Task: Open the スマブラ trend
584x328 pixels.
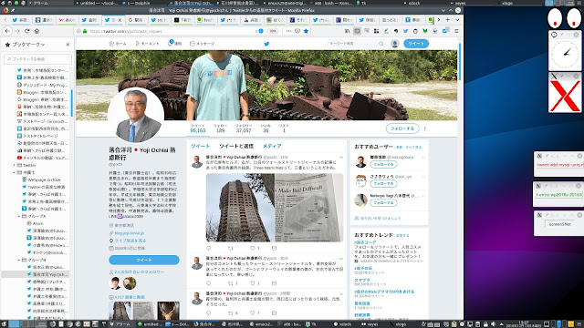Action: tap(362, 280)
